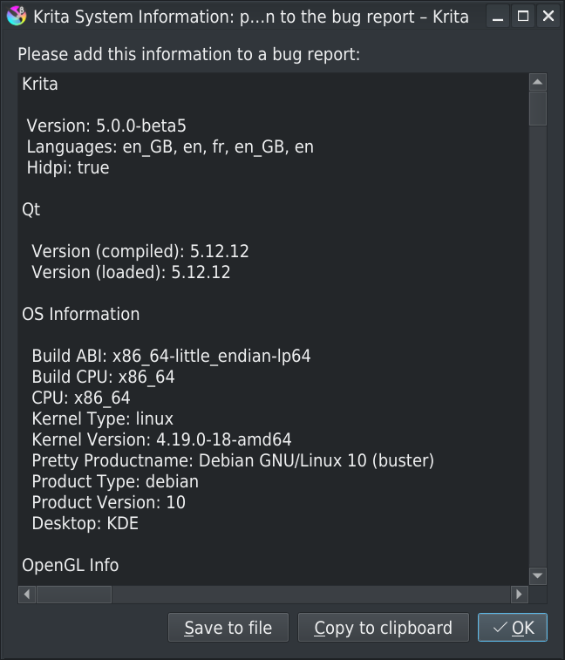The width and height of the screenshot is (565, 660).
Task: Click the horizontal scrollbar left arrow
Action: [x=27, y=595]
